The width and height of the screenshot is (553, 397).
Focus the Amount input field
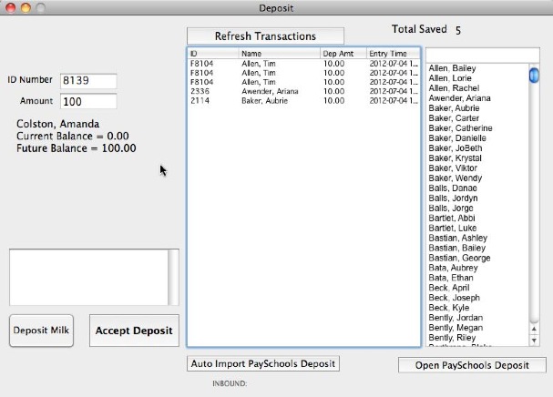point(88,102)
